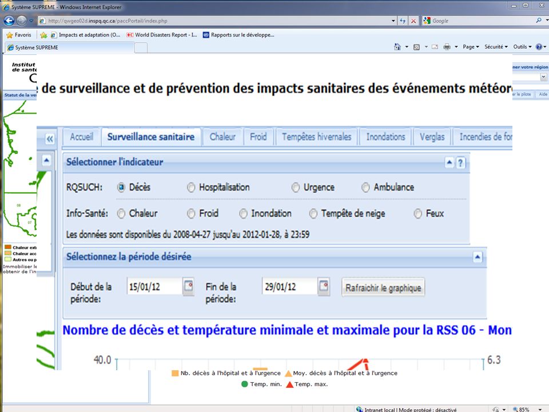This screenshot has height=412, width=549.
Task: Select the Info-Santé Froid radio button
Action: 191,213
